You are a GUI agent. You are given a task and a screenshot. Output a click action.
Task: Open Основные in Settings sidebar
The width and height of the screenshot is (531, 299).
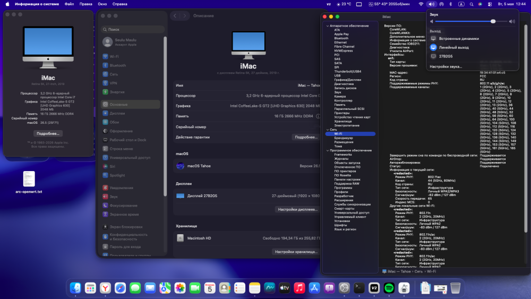(131, 104)
